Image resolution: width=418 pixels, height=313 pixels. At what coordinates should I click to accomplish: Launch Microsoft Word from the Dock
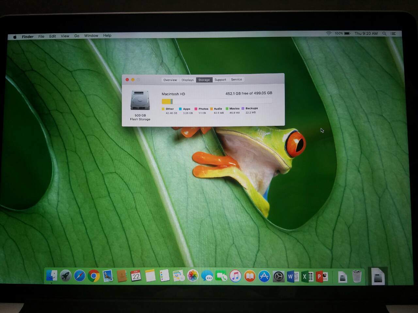(293, 277)
